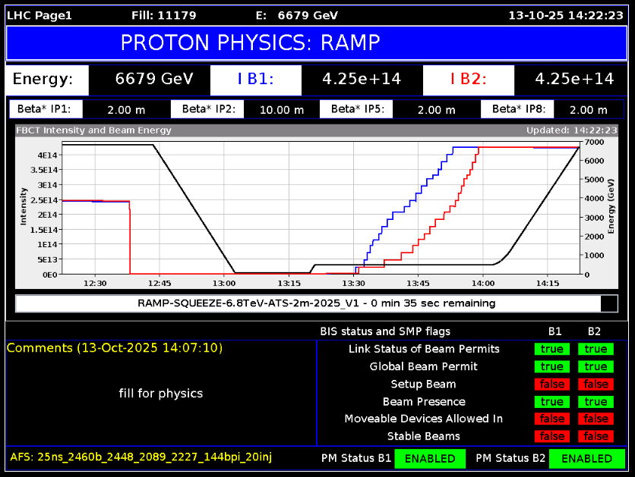The image size is (635, 477).
Task: Click the B2 Beam Presence true flag
Action: point(596,401)
